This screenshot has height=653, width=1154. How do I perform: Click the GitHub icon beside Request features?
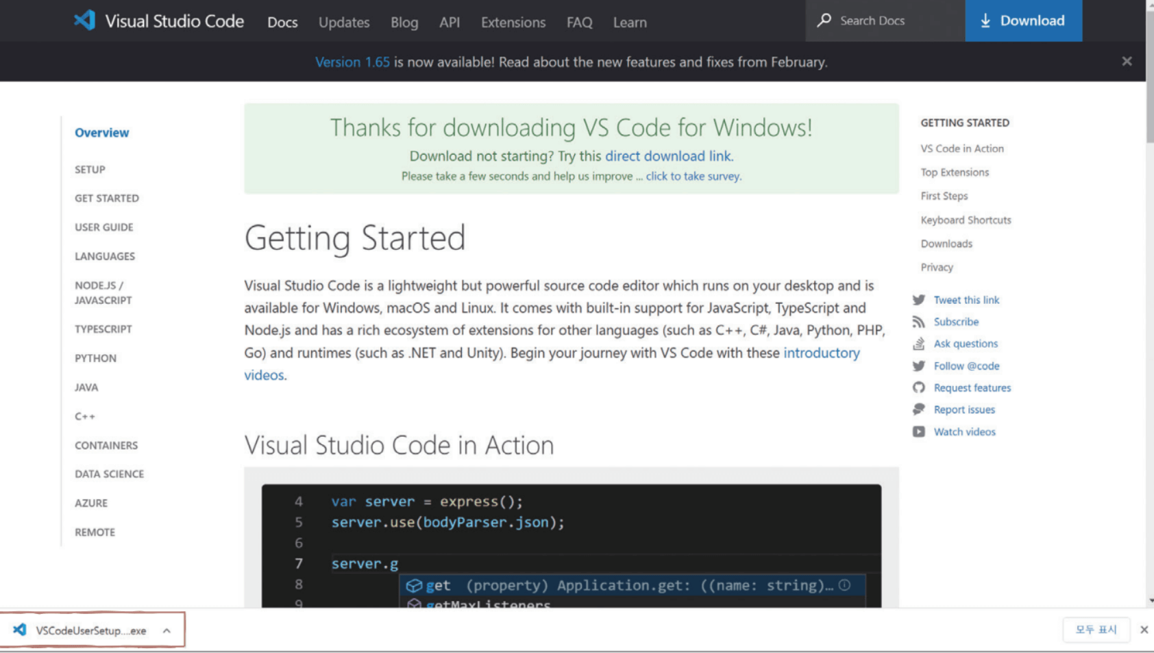(919, 387)
